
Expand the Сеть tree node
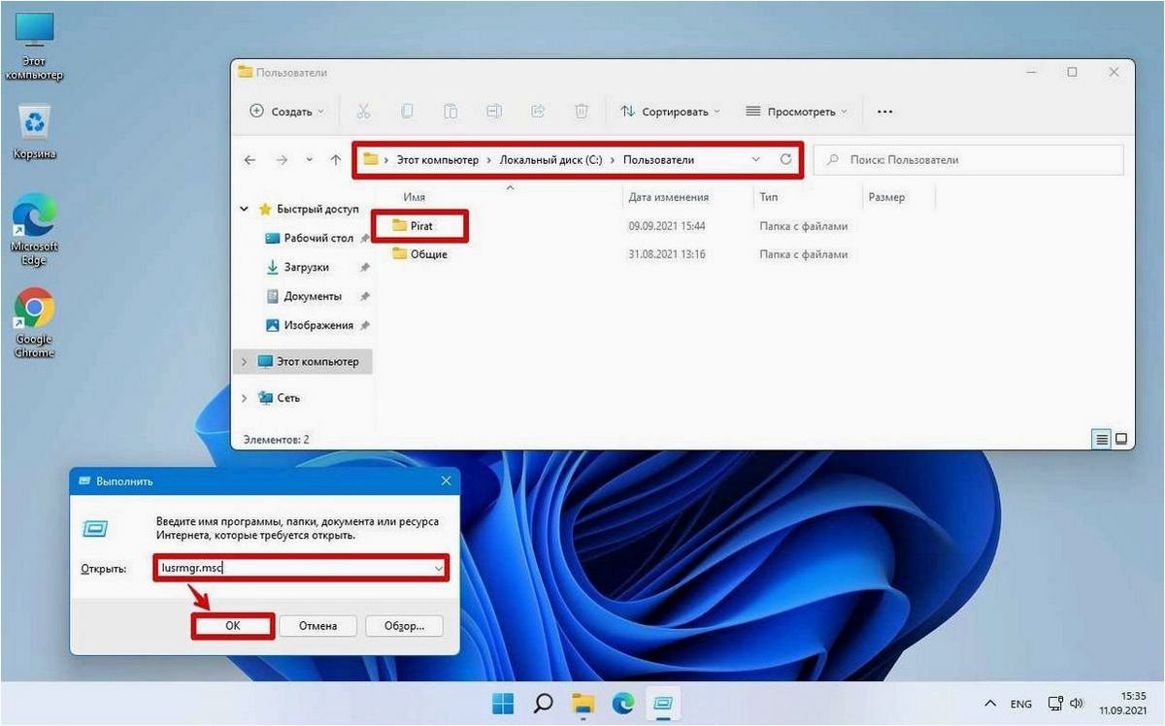pyautogui.click(x=244, y=398)
